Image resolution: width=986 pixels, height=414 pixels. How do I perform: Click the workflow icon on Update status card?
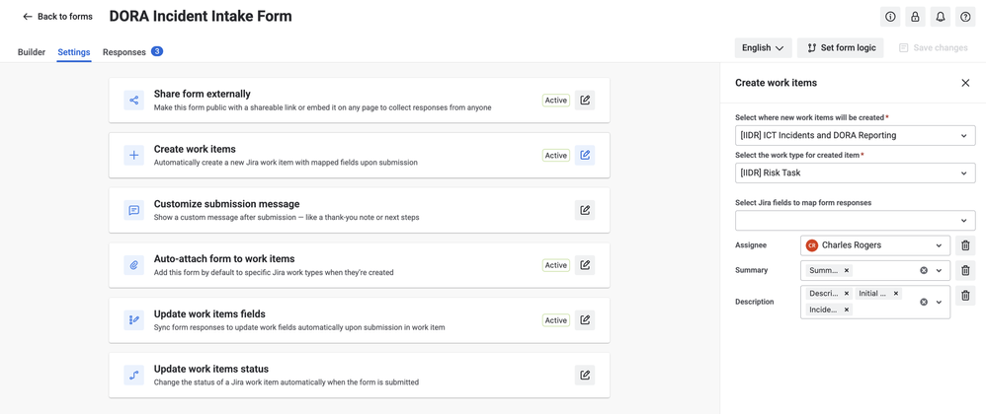(x=134, y=376)
